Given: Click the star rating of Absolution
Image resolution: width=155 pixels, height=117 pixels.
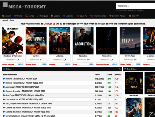Looking at the screenshot, I should click(x=81, y=60).
